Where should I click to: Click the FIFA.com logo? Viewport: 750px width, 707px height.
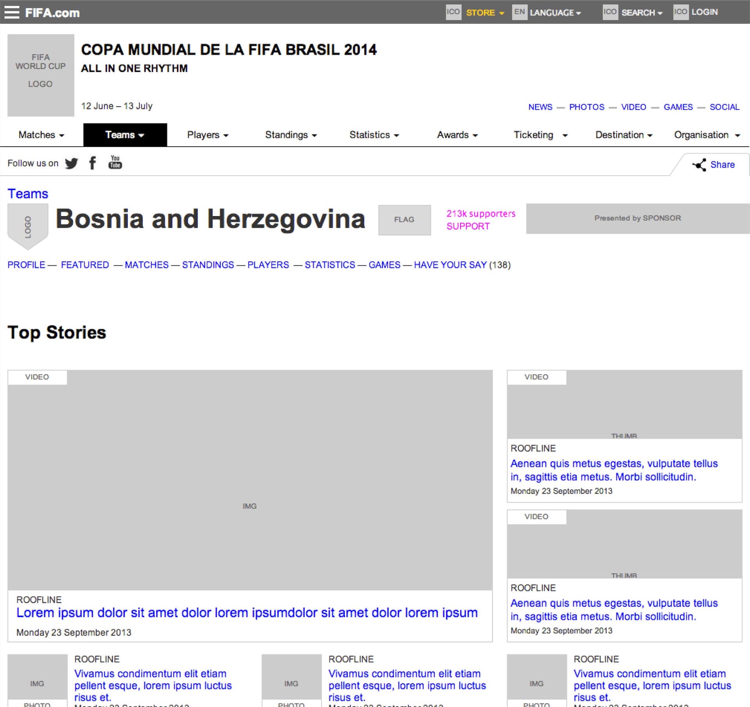click(x=52, y=12)
